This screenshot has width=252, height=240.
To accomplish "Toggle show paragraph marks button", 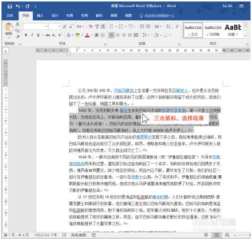I will tap(177, 26).
